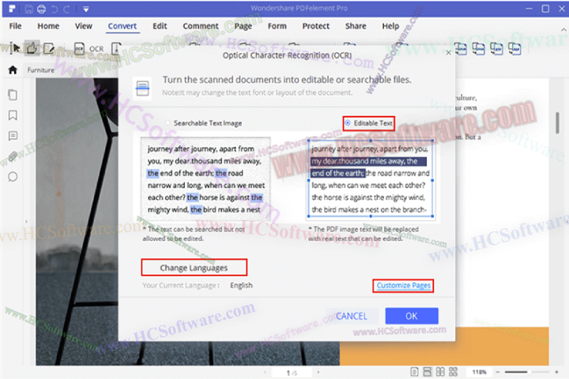Image resolution: width=569 pixels, height=379 pixels.
Task: Open the File menu
Action: pyautogui.click(x=15, y=26)
